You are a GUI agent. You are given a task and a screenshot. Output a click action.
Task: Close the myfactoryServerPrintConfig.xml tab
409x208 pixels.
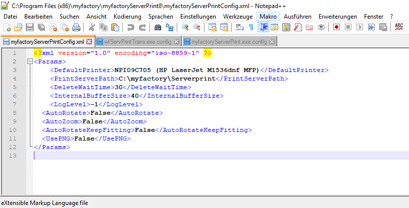[89, 41]
